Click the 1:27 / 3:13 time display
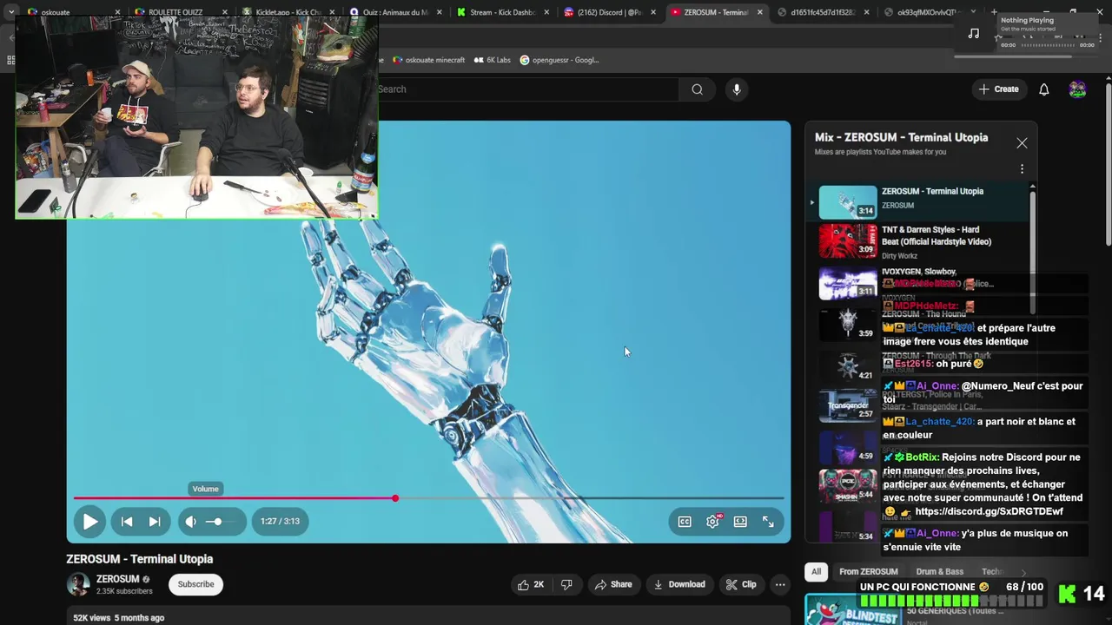Image resolution: width=1112 pixels, height=625 pixels. (x=280, y=522)
